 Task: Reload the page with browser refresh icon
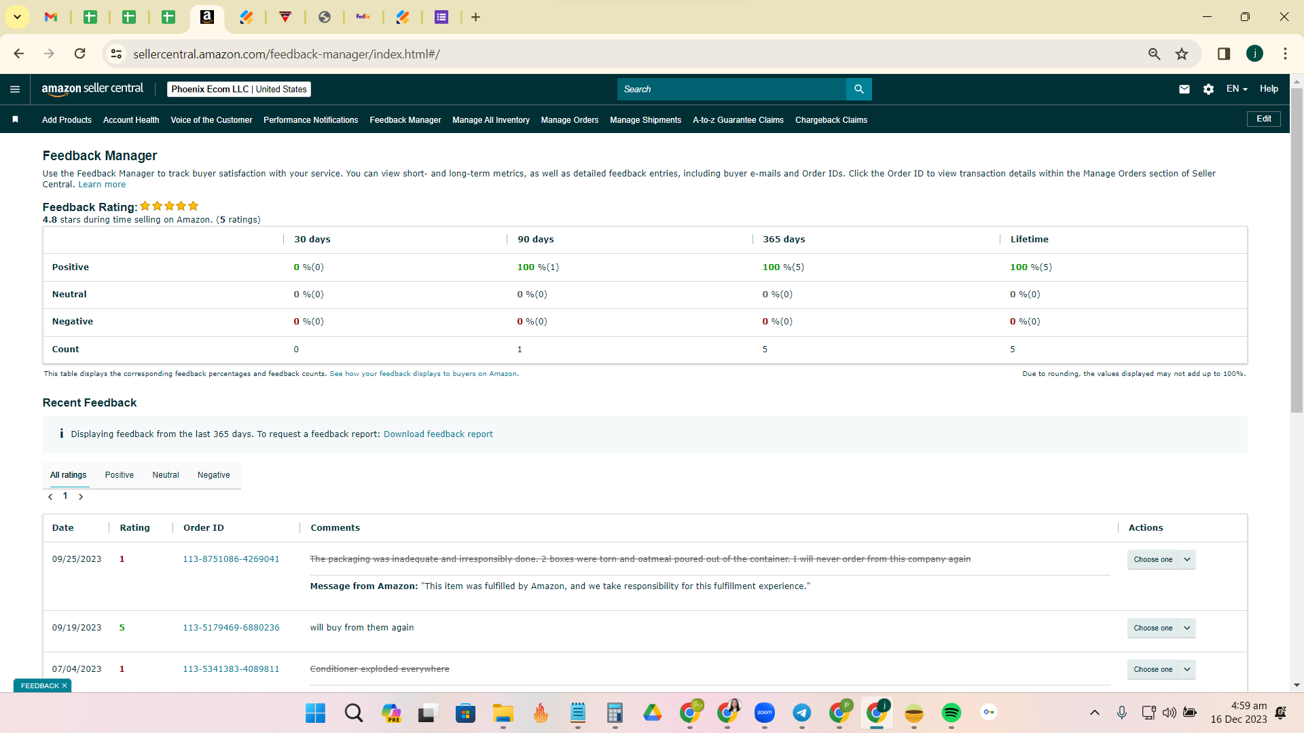[x=80, y=54]
